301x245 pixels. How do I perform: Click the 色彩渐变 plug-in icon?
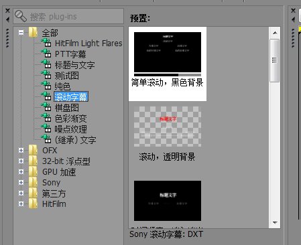click(46, 118)
